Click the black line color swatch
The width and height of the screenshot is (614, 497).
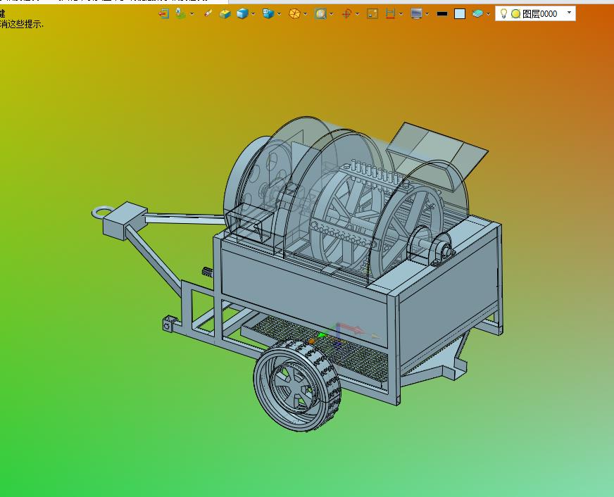coord(442,13)
